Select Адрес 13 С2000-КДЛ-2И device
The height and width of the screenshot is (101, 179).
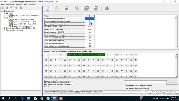[26, 15]
